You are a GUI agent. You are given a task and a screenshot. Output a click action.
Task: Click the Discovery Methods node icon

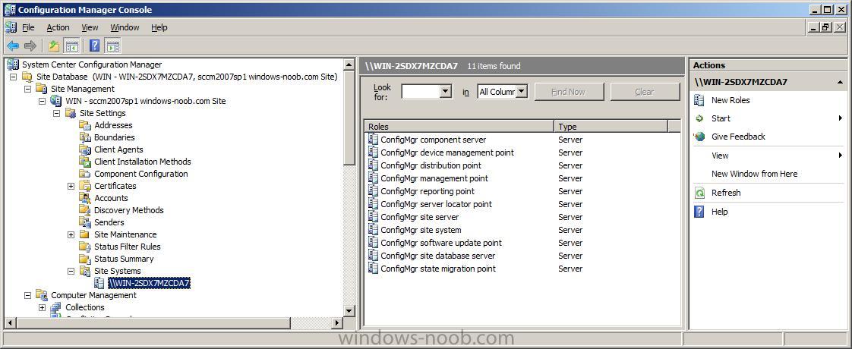[x=85, y=210]
